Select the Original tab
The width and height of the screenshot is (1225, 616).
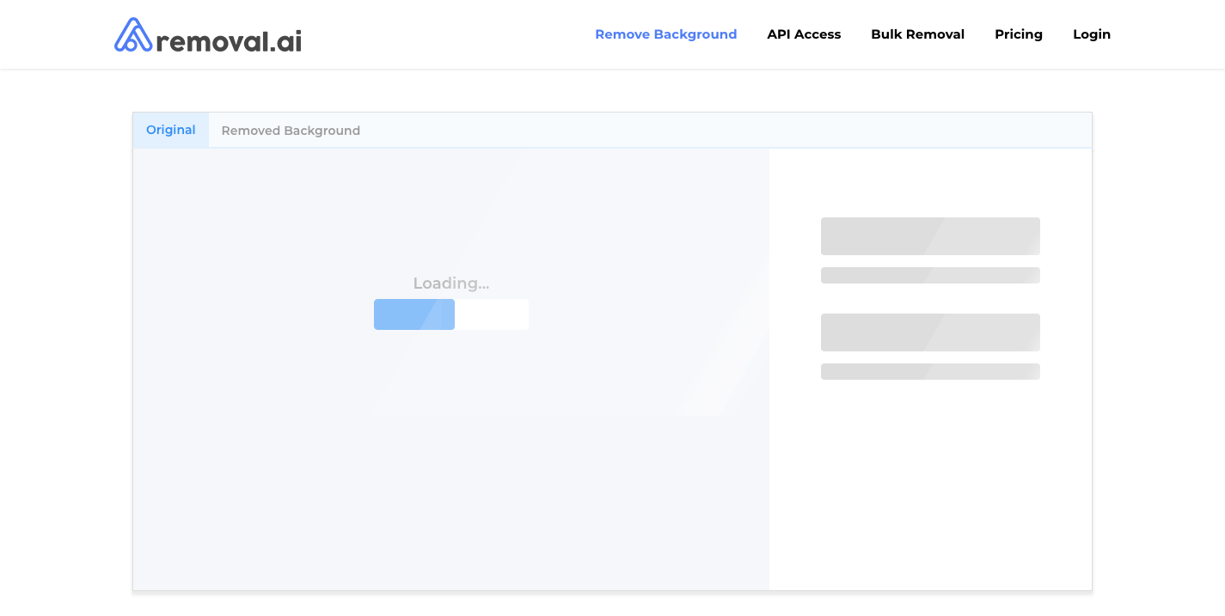(171, 130)
